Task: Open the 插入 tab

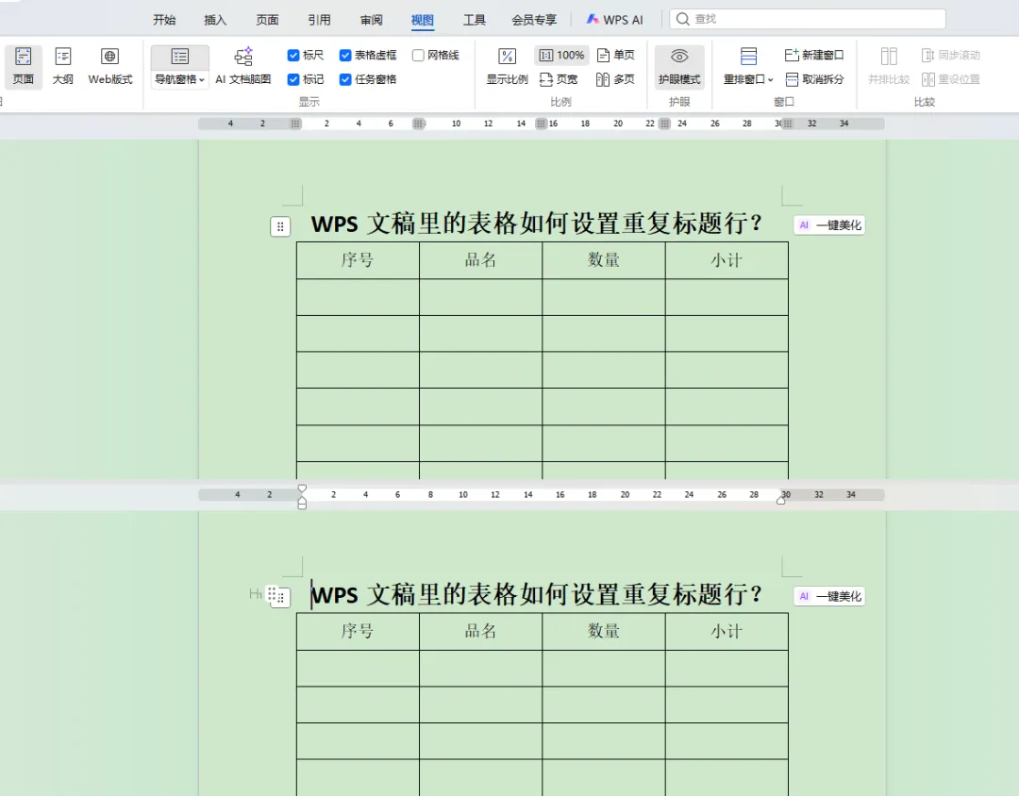Action: pos(215,20)
